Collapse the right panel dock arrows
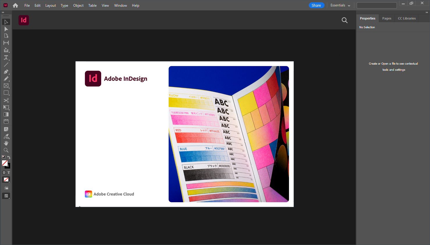 (427, 12)
